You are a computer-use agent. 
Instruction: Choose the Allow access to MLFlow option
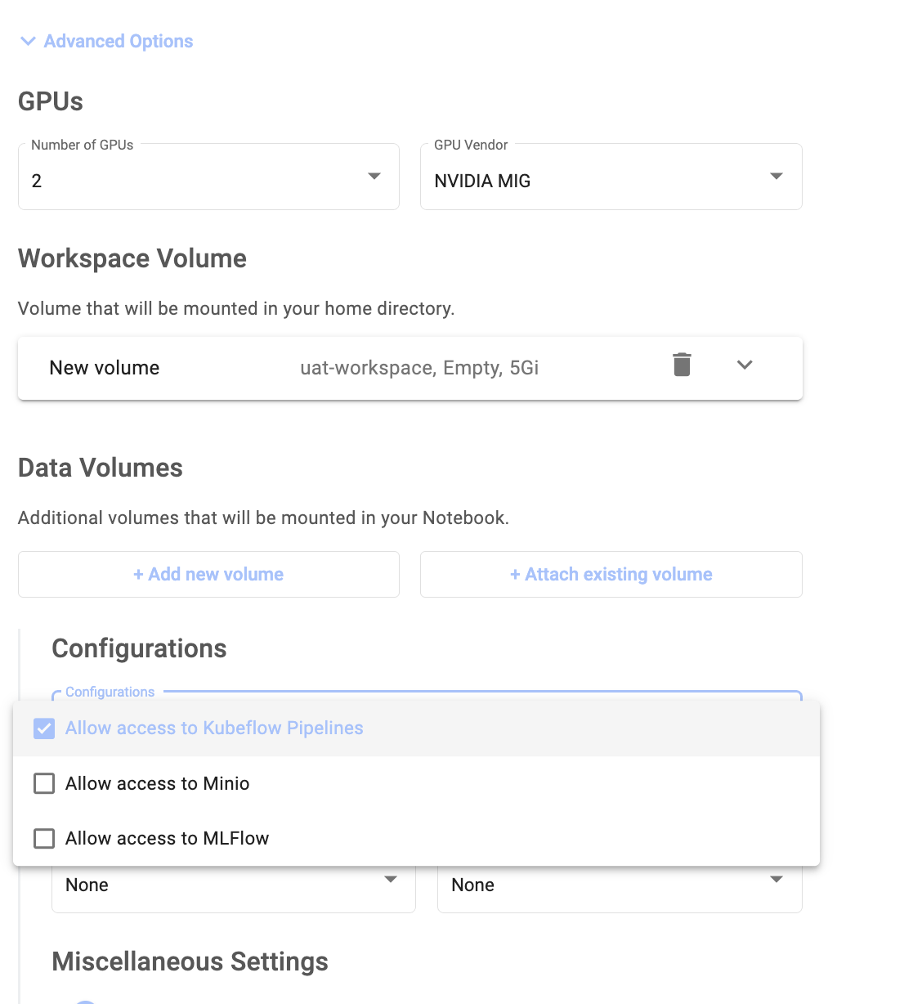[168, 839]
